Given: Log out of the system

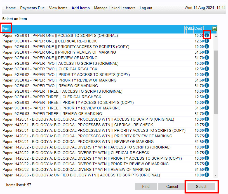Looking at the screenshot, I should [146, 8].
